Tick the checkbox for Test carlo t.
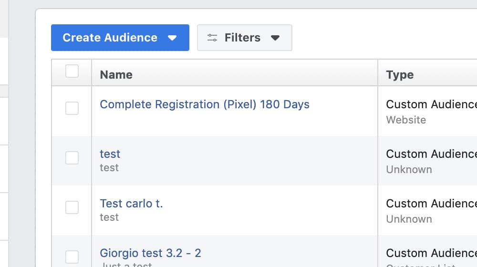 point(72,207)
